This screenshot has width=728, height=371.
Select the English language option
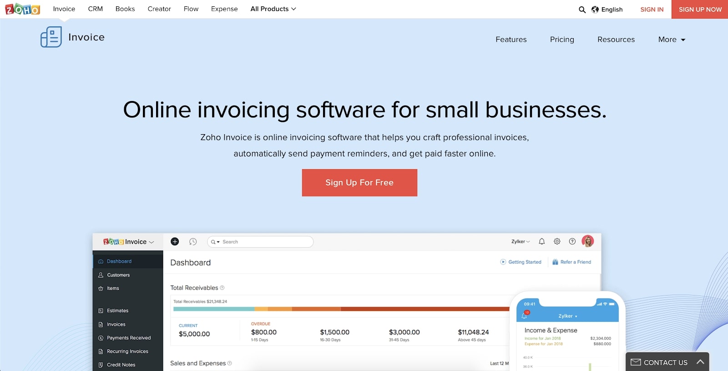coord(612,10)
